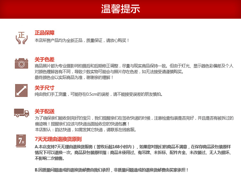Click the line starting 为了确保亲们能收到完好的宝贝
The width and height of the screenshot is (241, 194).
[x=134, y=118]
